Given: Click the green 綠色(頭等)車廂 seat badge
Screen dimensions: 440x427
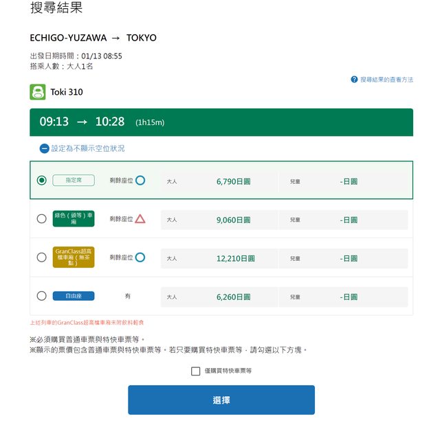Looking at the screenshot, I should pos(74,219).
